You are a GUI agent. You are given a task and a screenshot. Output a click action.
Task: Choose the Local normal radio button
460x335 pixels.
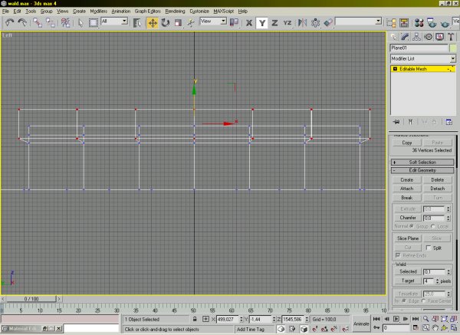[434, 226]
